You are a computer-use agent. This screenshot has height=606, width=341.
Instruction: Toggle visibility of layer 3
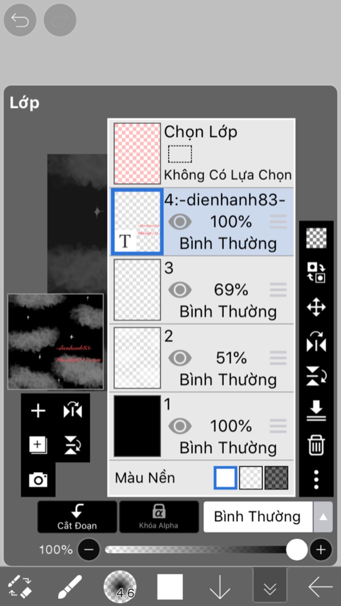click(x=180, y=290)
